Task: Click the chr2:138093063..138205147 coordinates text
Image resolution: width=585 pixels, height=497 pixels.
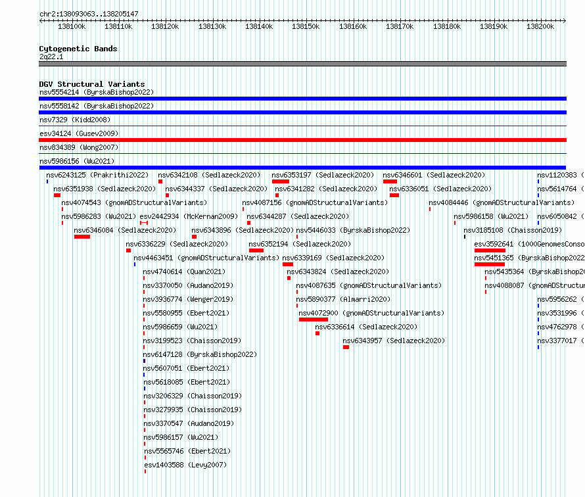Action: [x=89, y=14]
